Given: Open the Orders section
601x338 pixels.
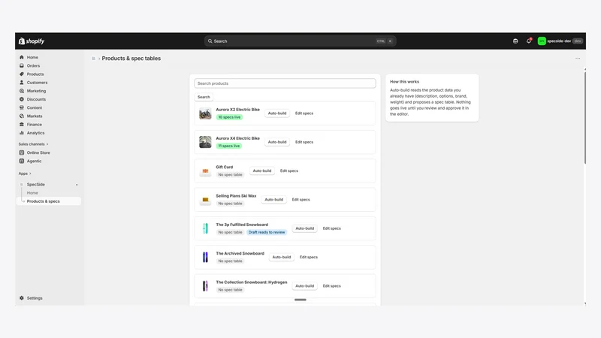Looking at the screenshot, I should click(33, 65).
